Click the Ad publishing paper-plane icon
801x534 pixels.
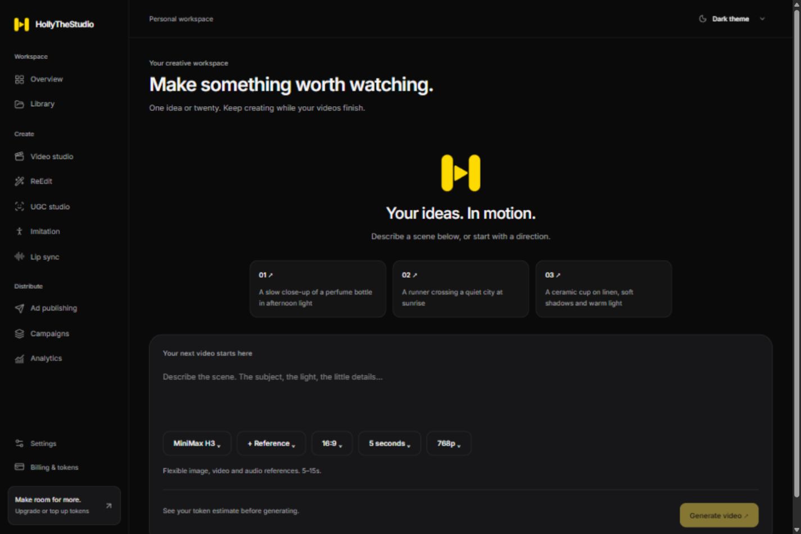coord(20,308)
